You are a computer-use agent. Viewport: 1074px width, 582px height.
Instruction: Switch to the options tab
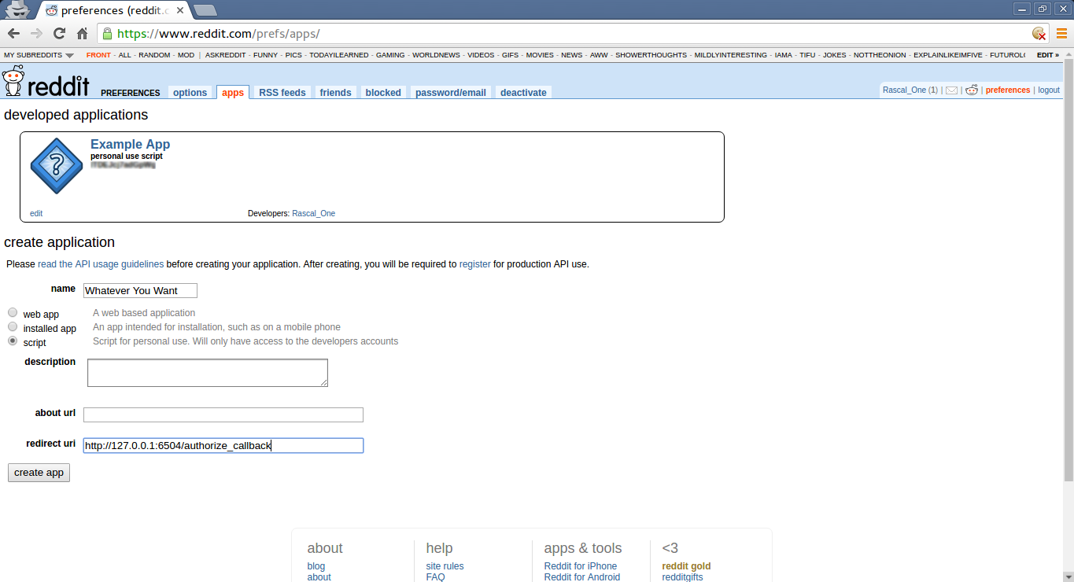pyautogui.click(x=190, y=93)
